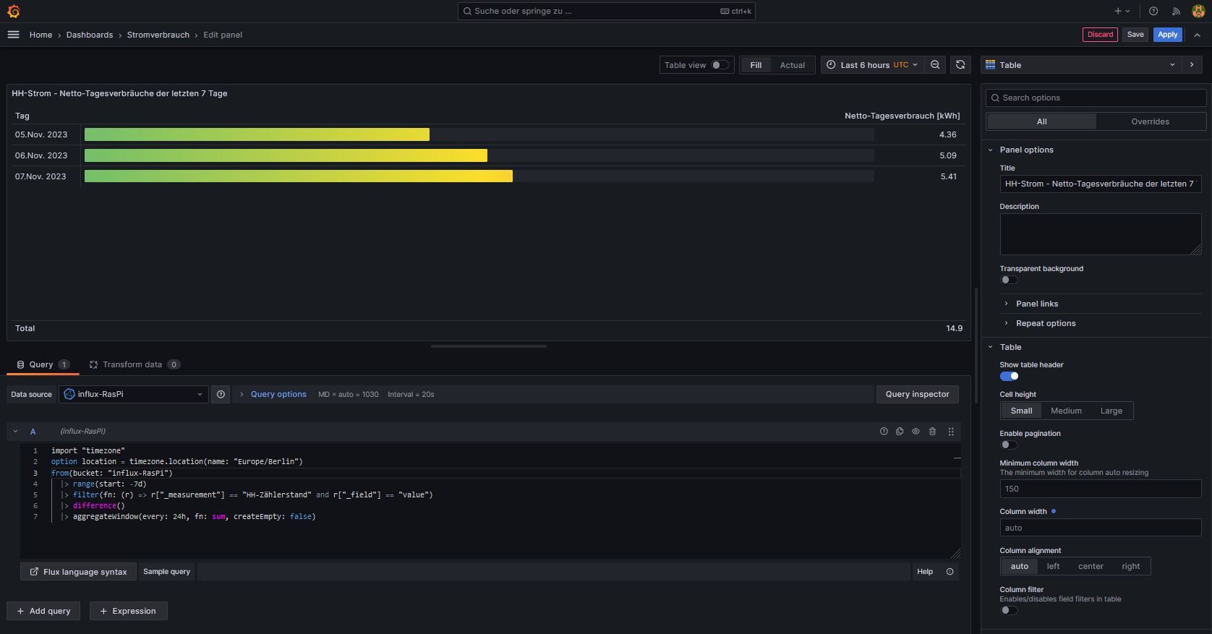Image resolution: width=1212 pixels, height=634 pixels.
Task: Open the help question mark icon
Action: [1153, 11]
